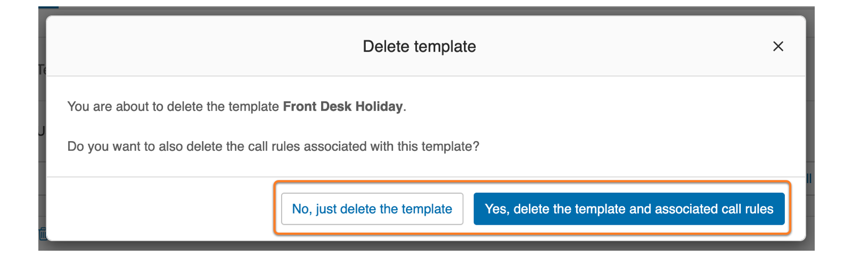
Task: Choose to delete only the template
Action: coord(372,209)
